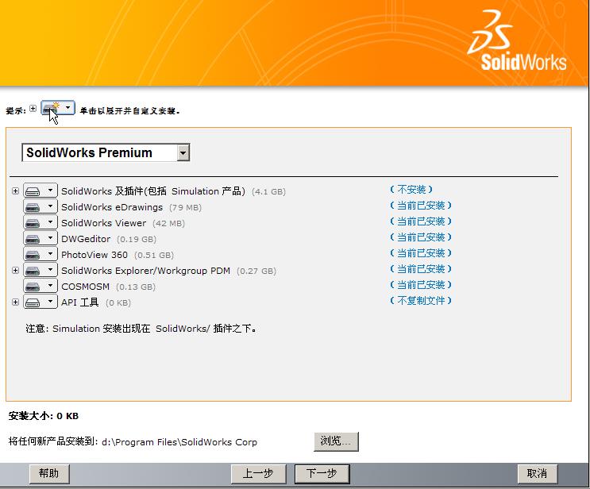Click the drive icon for SolidWorks eDrawings
590x489 pixels.
pyautogui.click(x=33, y=207)
